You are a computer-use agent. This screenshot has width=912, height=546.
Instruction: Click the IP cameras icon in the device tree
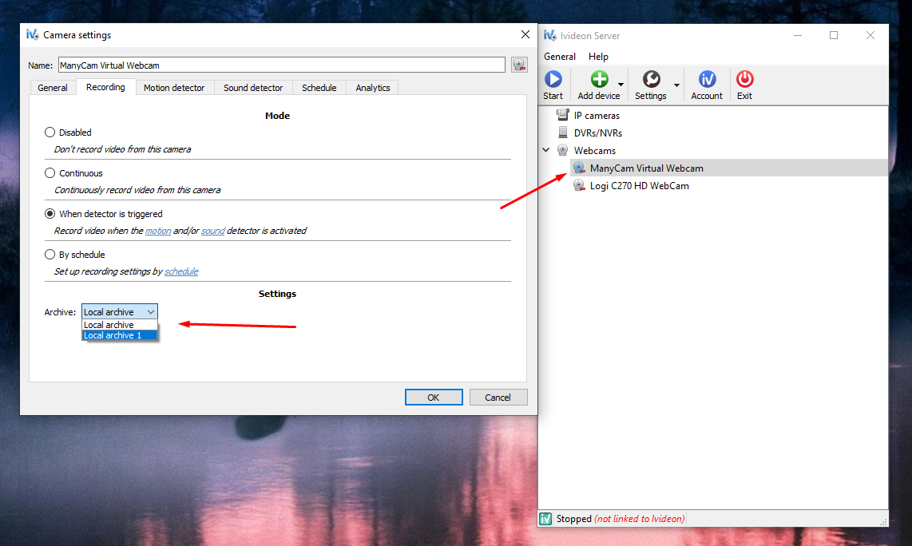tap(562, 115)
